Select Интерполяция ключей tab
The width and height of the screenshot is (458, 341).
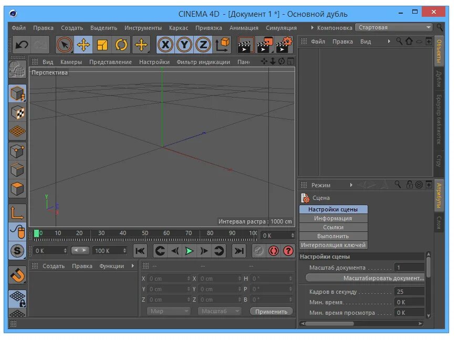tap(334, 245)
